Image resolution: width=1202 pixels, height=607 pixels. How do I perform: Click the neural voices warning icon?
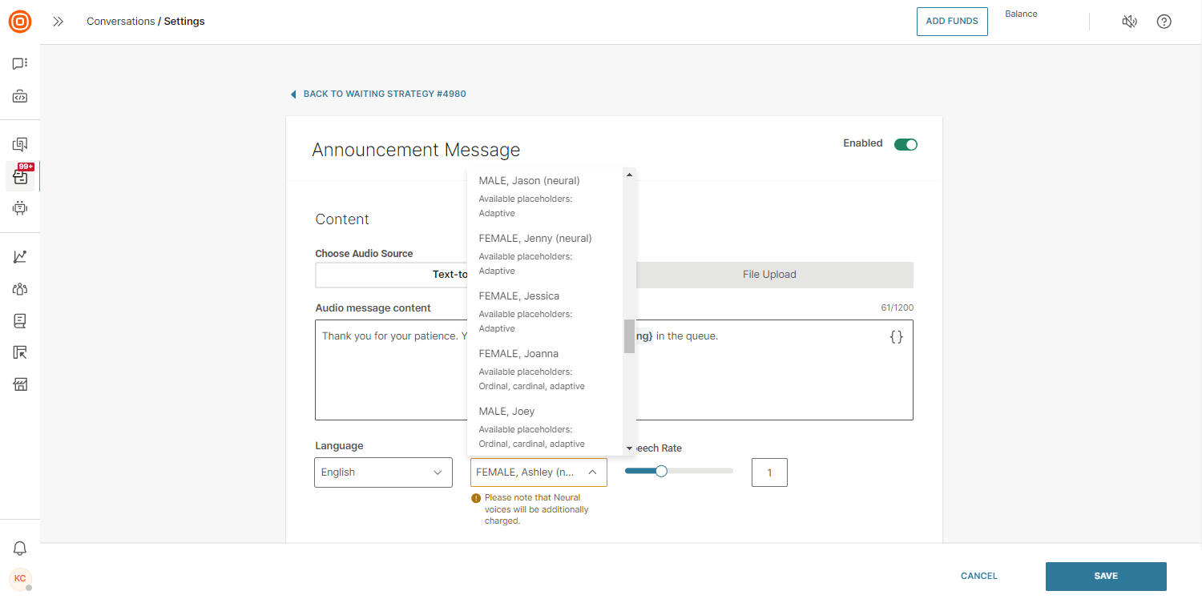[476, 498]
